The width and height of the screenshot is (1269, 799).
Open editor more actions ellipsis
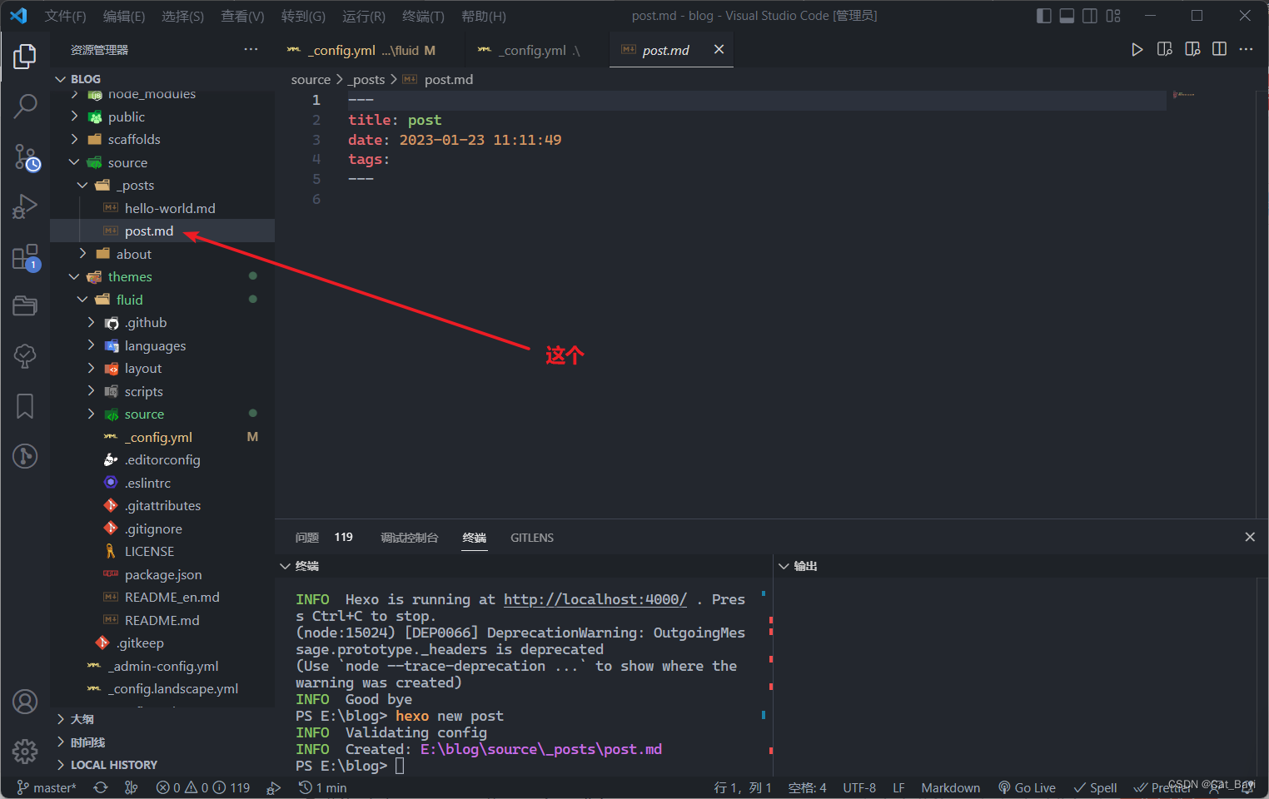tap(1246, 50)
